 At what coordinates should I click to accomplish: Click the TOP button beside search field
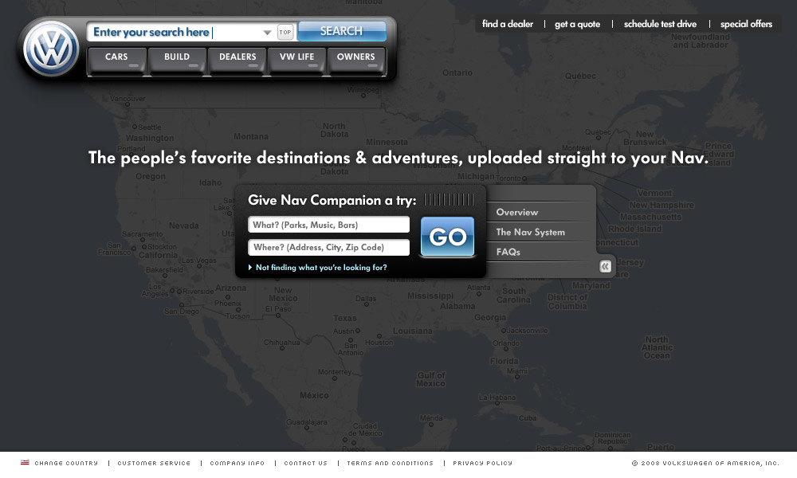click(x=285, y=32)
